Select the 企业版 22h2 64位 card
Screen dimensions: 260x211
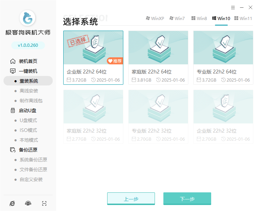[x=93, y=58]
